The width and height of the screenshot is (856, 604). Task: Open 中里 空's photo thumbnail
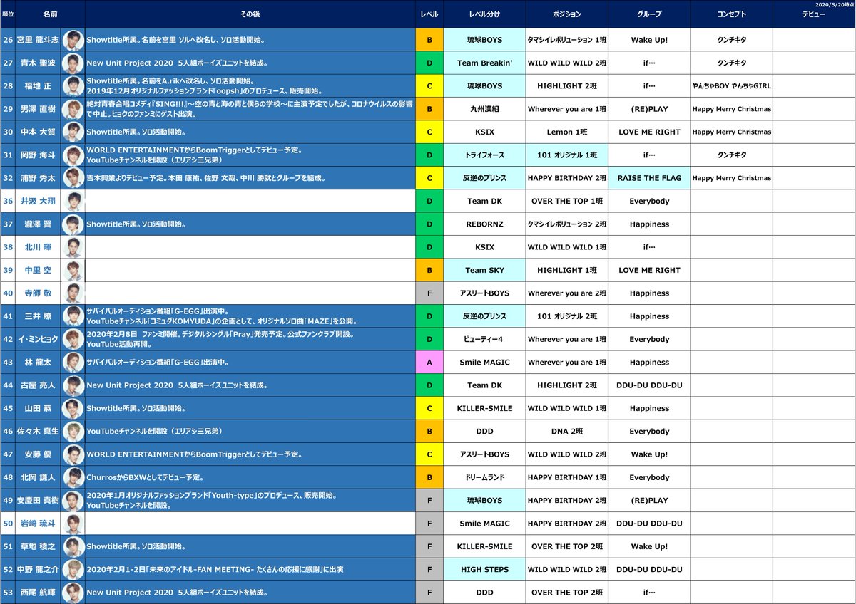tap(73, 270)
